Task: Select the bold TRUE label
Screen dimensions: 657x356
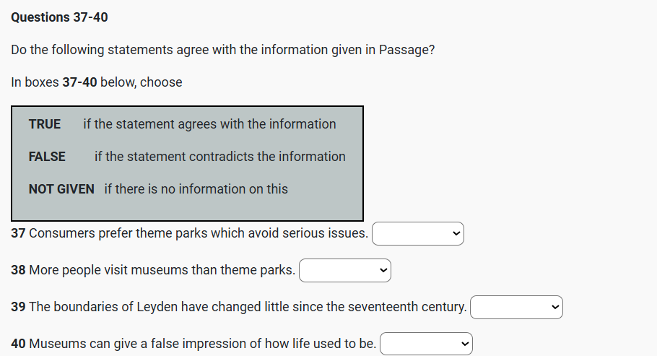Action: pos(45,124)
